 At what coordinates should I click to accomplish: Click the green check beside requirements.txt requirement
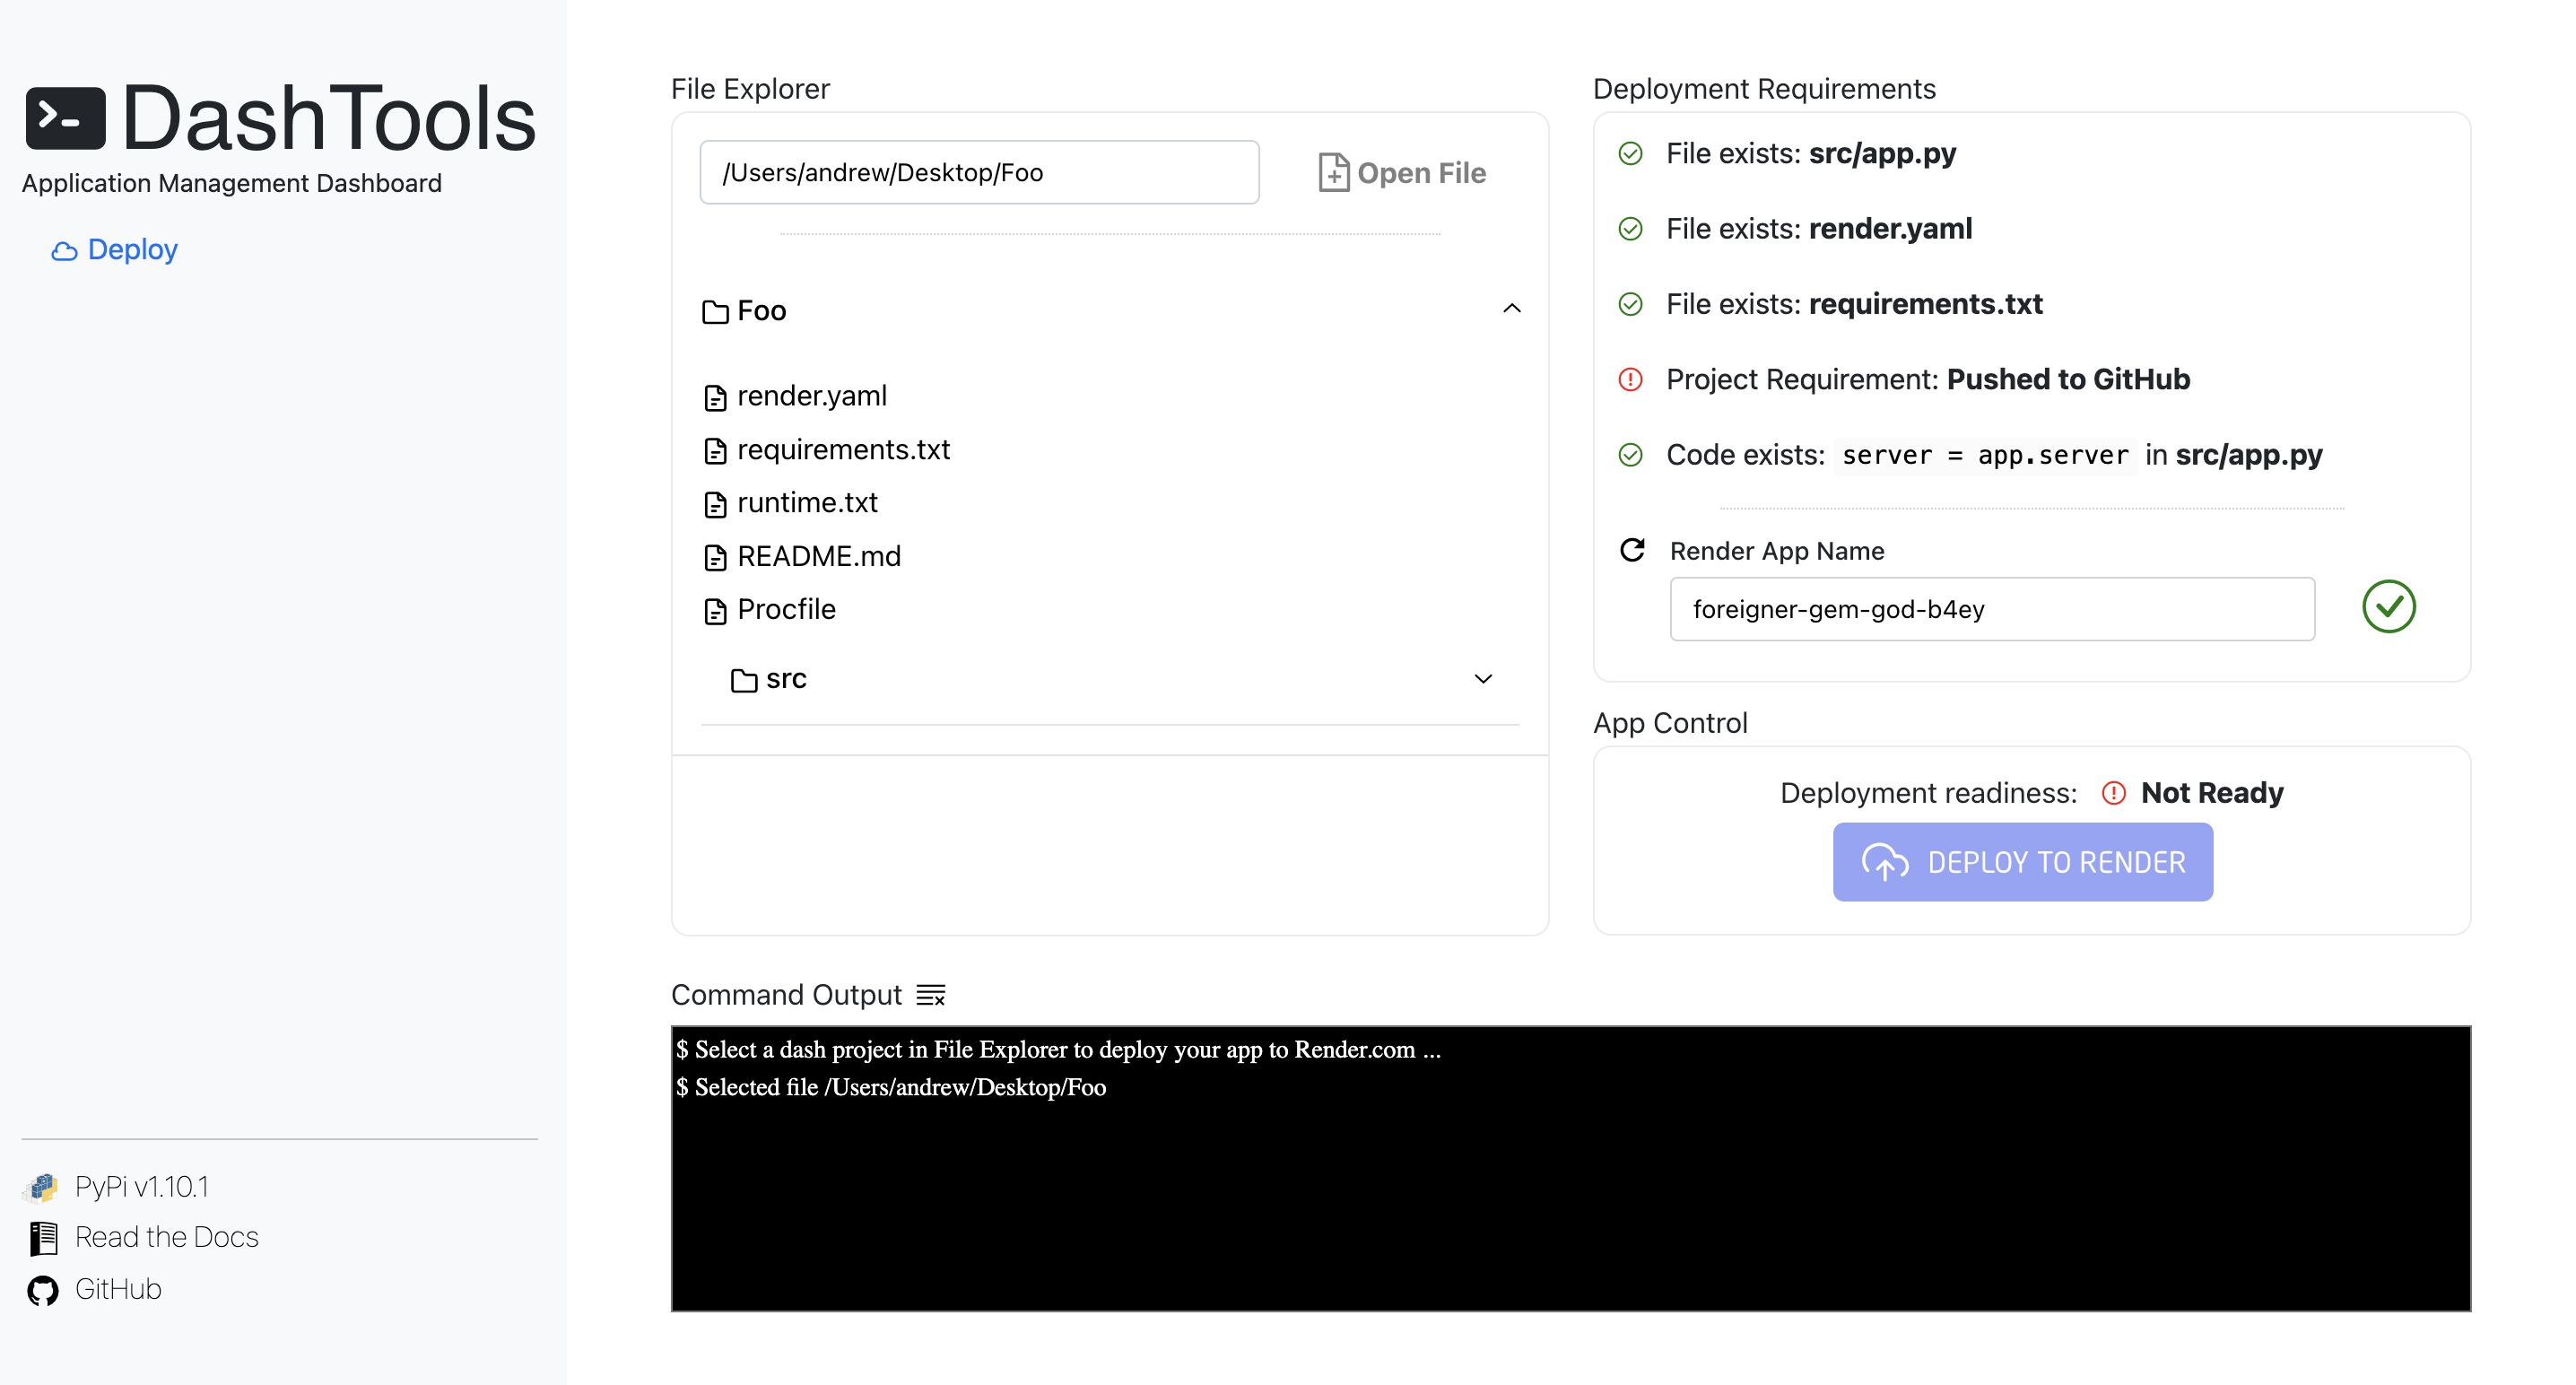1630,304
